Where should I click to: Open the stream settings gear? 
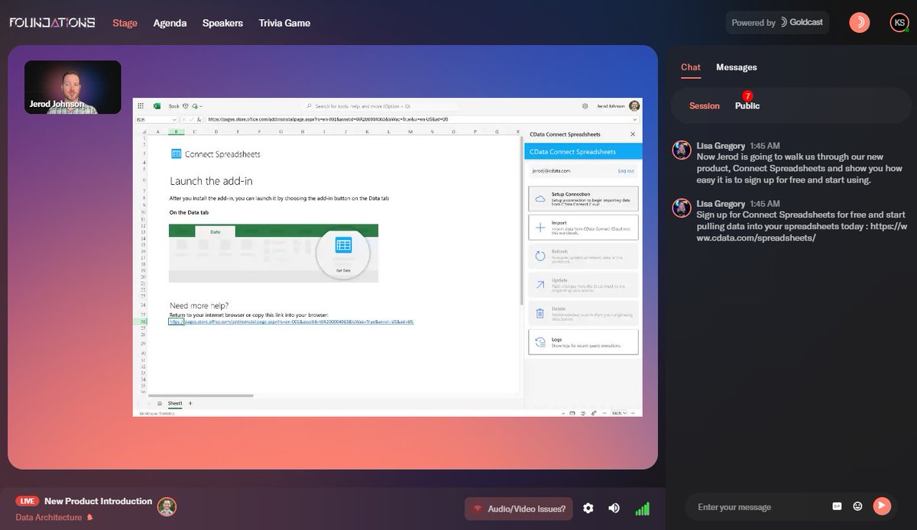(x=588, y=509)
